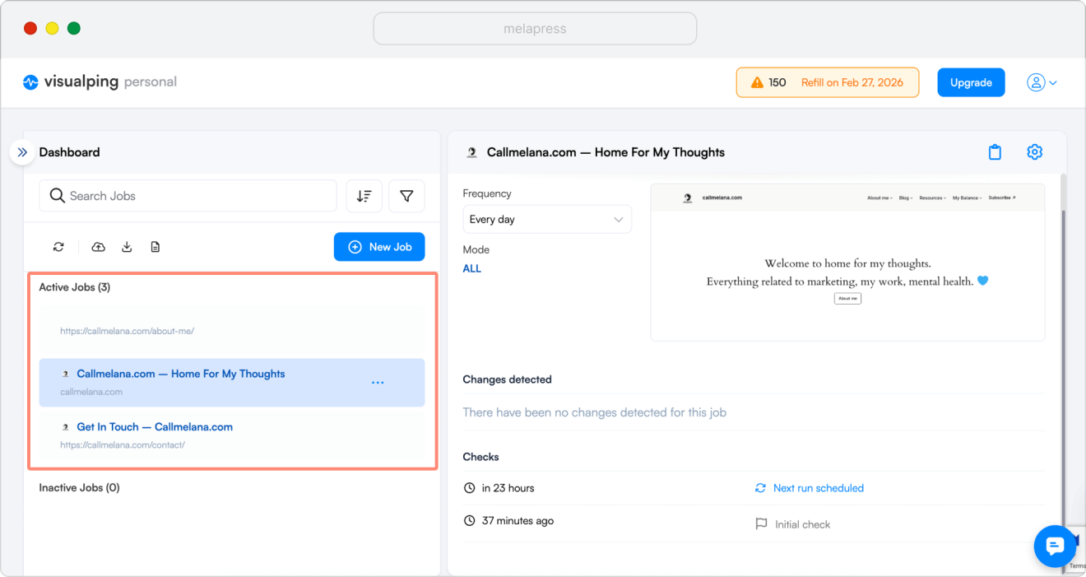The width and height of the screenshot is (1086, 577).
Task: Open the sort jobs icon
Action: pyautogui.click(x=364, y=196)
